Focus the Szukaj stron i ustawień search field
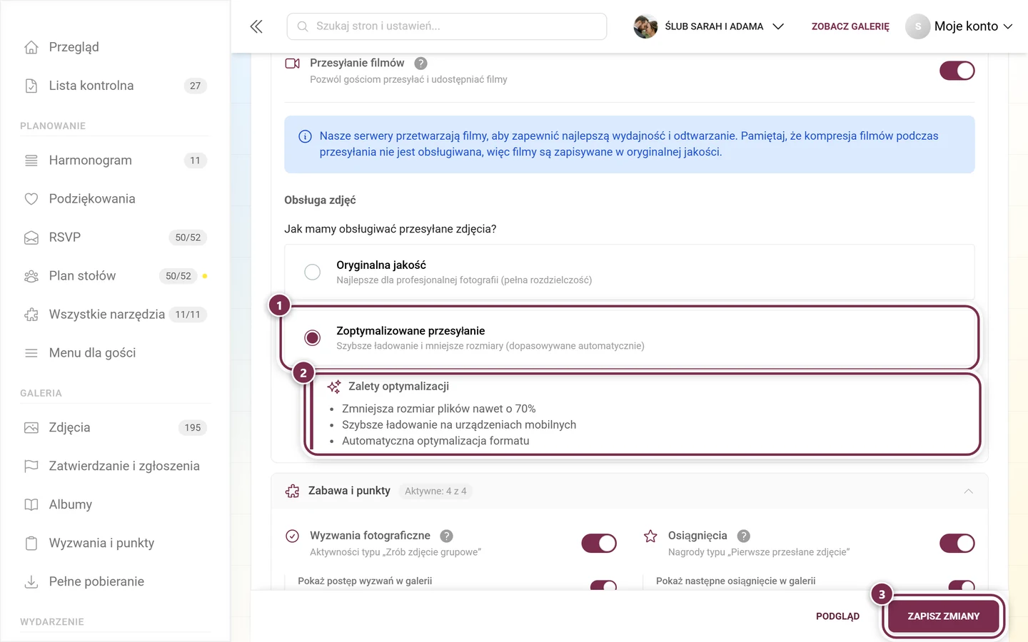Viewport: 1028px width, 642px height. 447,26
